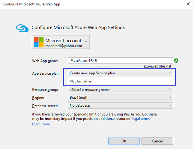Click the green checkmark validation icon

(x=176, y=61)
